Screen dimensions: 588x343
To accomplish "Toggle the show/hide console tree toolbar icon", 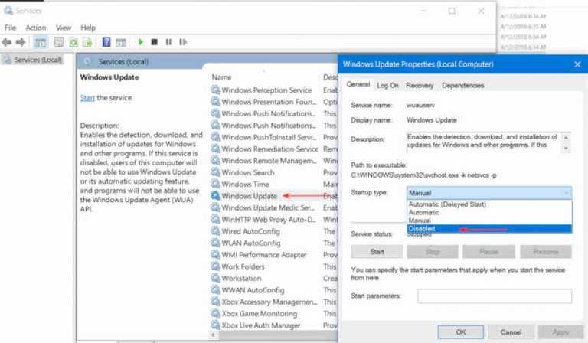I will (41, 42).
